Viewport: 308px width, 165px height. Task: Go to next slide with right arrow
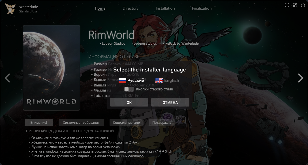click(x=300, y=78)
